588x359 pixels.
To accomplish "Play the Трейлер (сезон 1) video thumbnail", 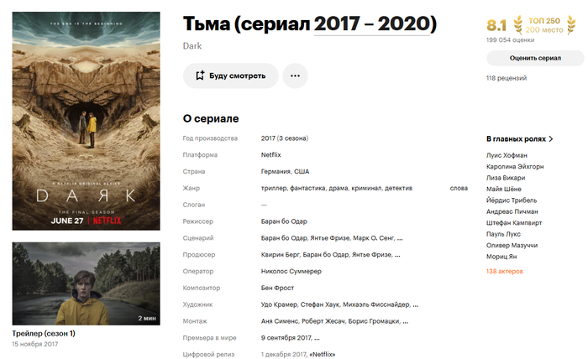I will click(x=87, y=284).
